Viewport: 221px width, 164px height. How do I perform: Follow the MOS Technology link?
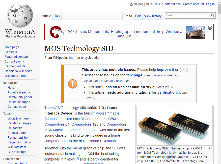coord(65,108)
